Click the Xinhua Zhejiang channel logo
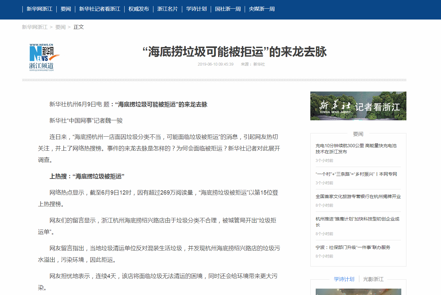This screenshot has width=441, height=295. point(42,58)
